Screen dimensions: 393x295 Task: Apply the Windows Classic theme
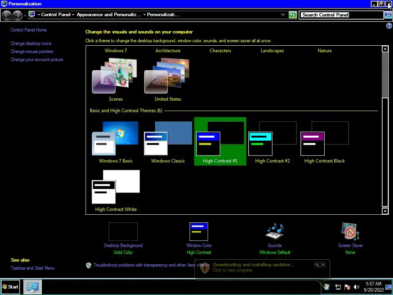168,138
